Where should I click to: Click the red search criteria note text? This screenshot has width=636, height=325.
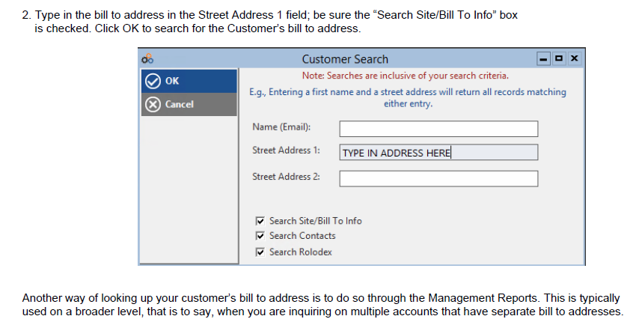tap(405, 76)
